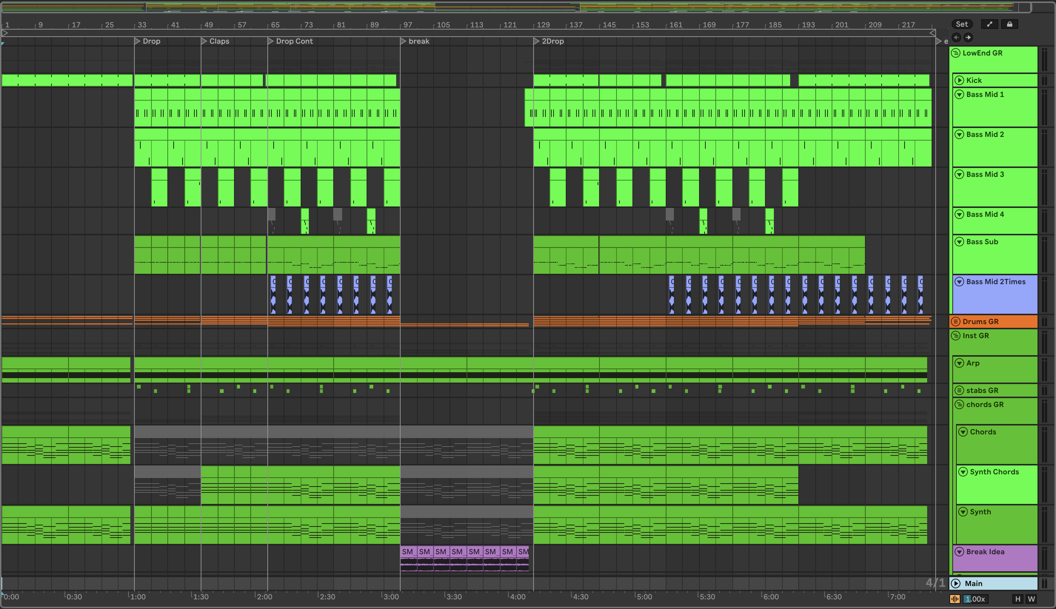Toggle the waveform zoom display button

pyautogui.click(x=955, y=599)
